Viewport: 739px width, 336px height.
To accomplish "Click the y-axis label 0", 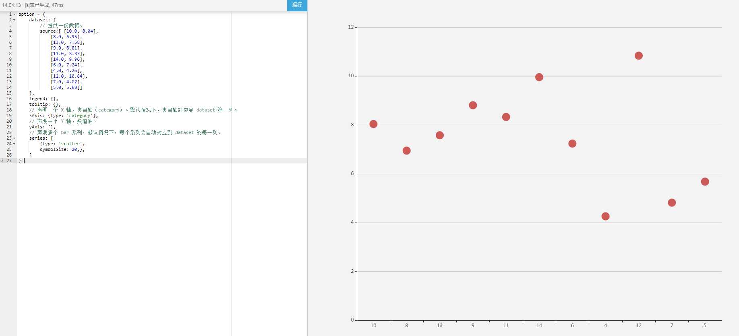I will coord(352,320).
